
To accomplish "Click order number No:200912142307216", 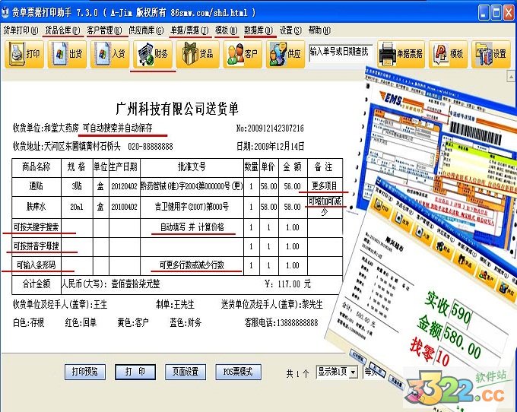I will pos(270,128).
